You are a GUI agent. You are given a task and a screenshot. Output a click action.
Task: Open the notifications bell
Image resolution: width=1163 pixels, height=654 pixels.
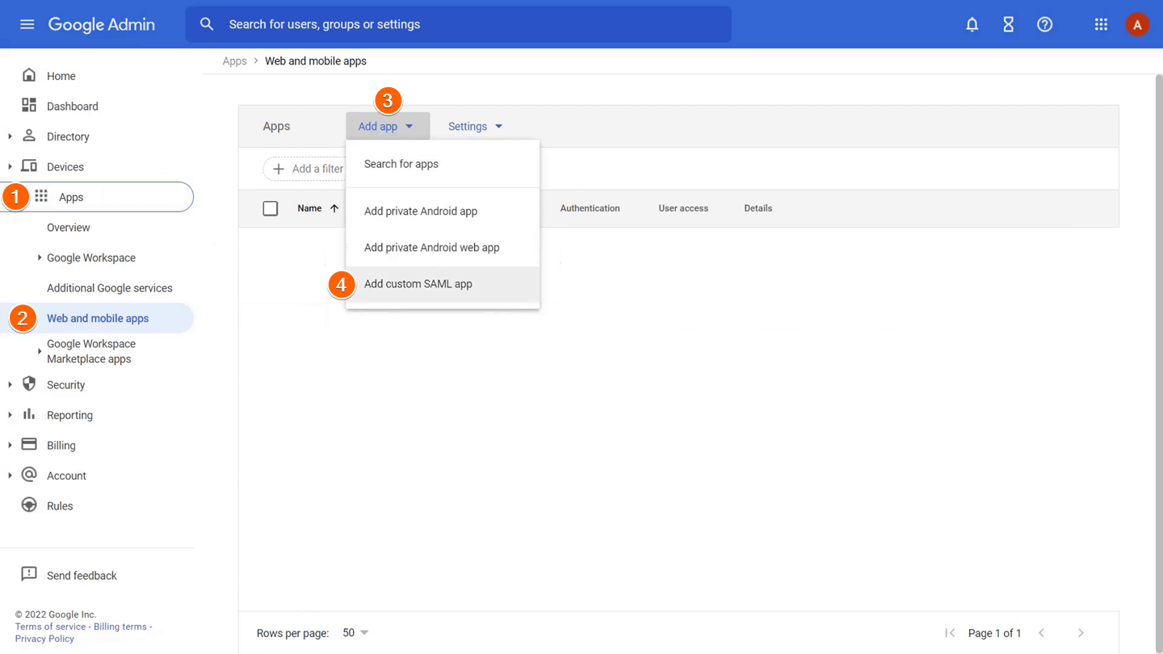(972, 24)
